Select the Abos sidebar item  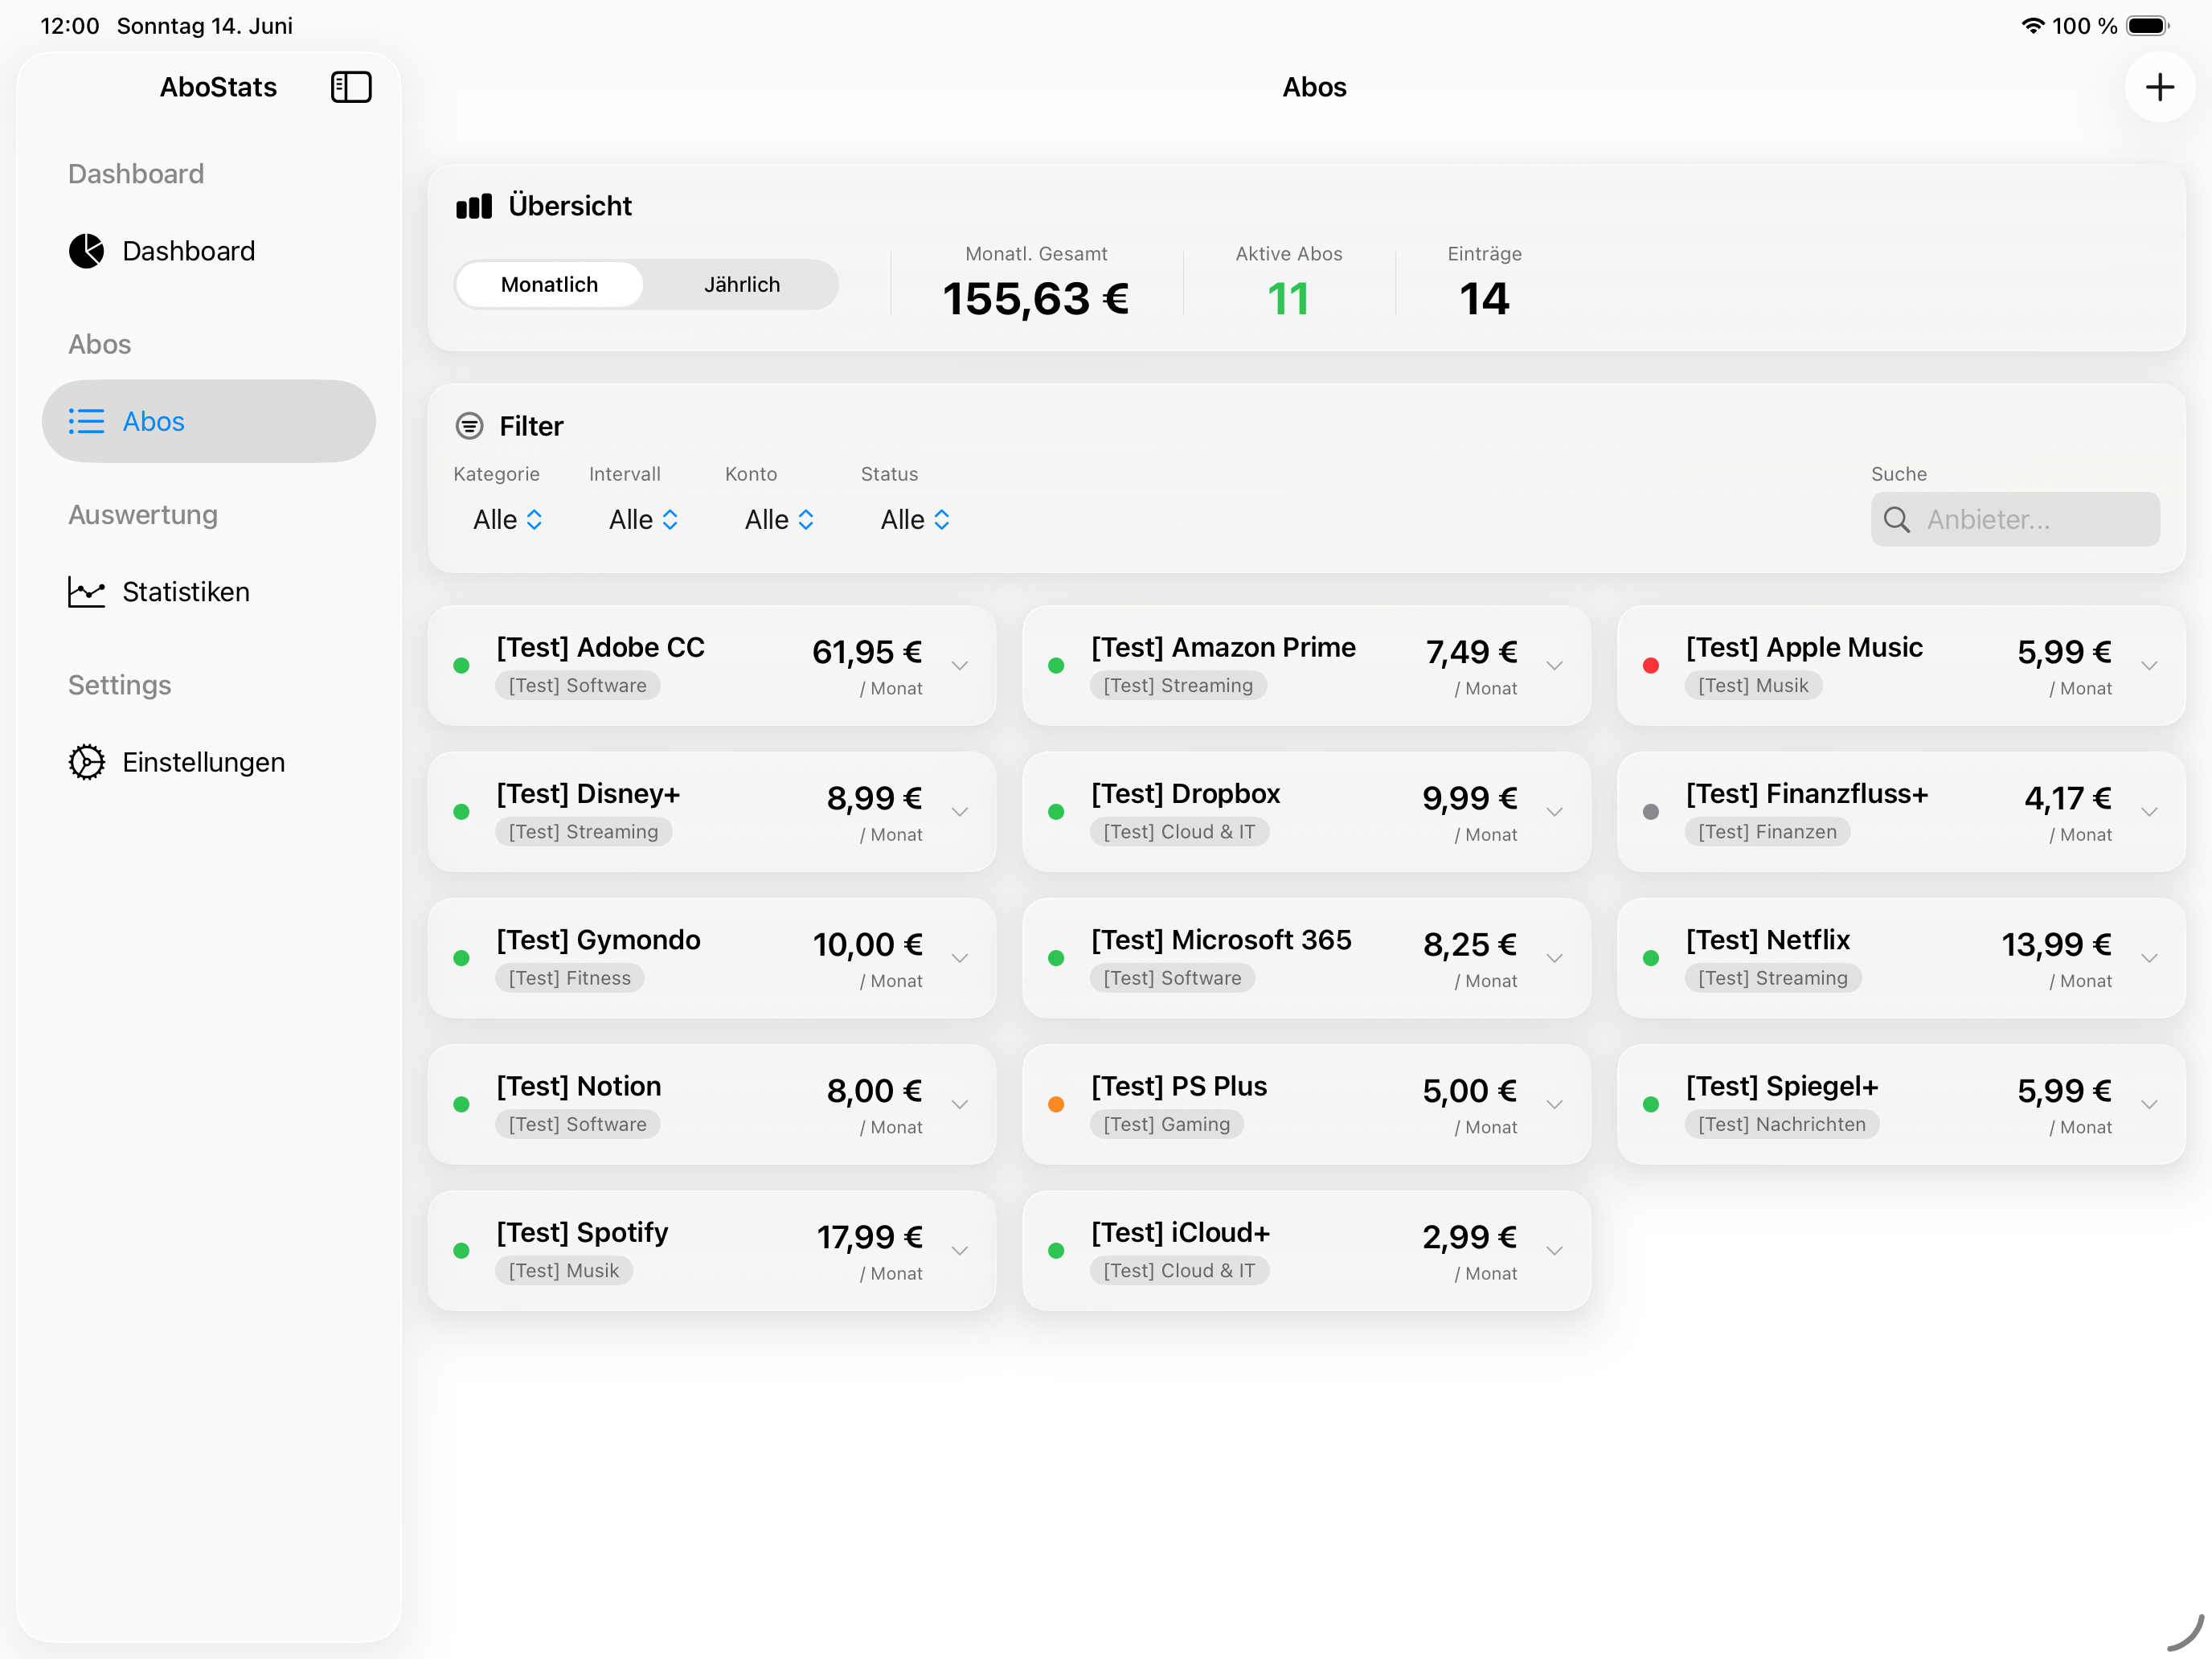[x=209, y=421]
